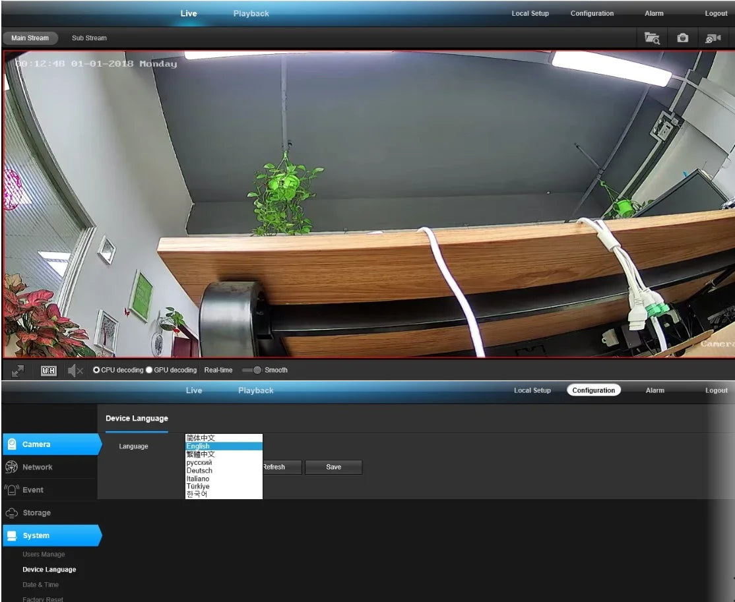The width and height of the screenshot is (735, 602).
Task: Open Date & Time under System
Action: (x=40, y=585)
